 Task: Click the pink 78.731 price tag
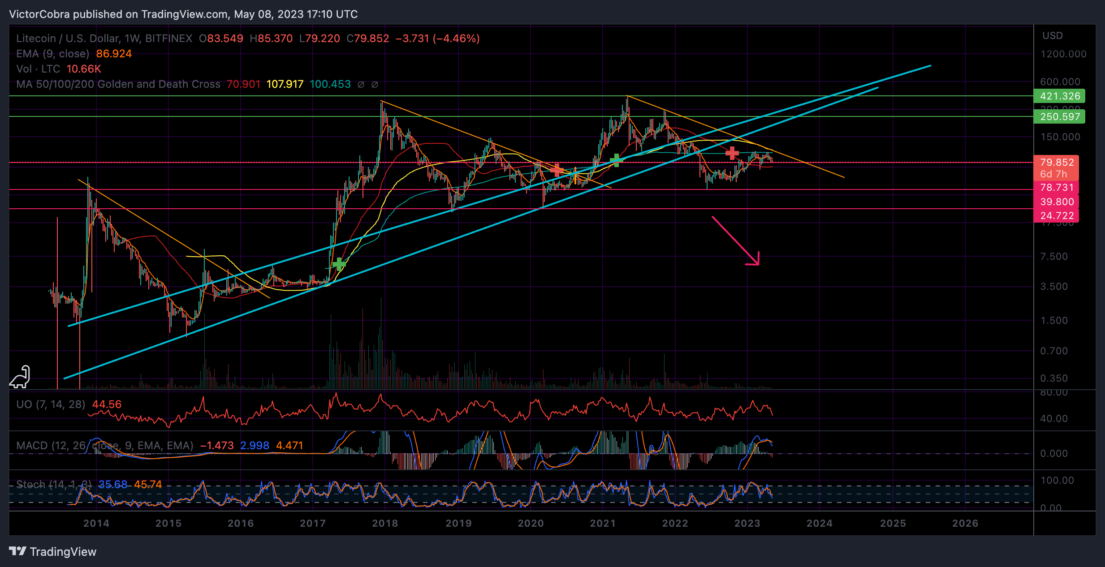(x=1057, y=188)
